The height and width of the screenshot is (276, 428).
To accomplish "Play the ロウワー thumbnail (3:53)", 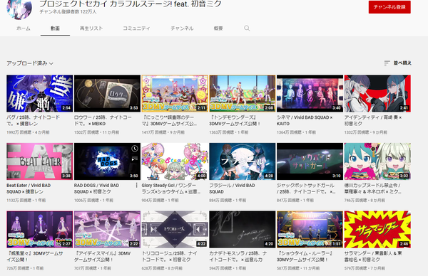I will (x=107, y=93).
